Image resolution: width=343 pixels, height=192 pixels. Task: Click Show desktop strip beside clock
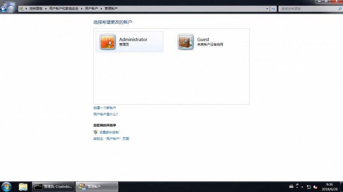[341, 187]
